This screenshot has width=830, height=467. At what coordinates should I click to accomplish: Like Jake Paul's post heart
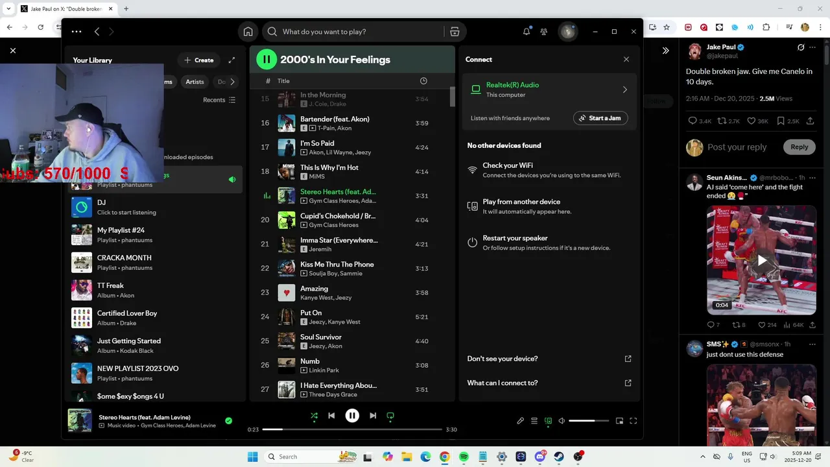(x=751, y=121)
